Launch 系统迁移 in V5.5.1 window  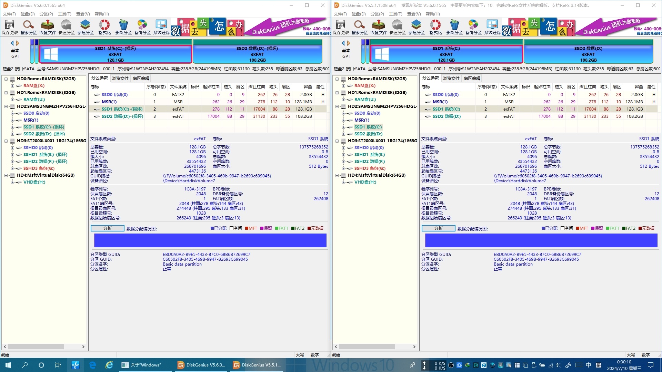pyautogui.click(x=492, y=27)
